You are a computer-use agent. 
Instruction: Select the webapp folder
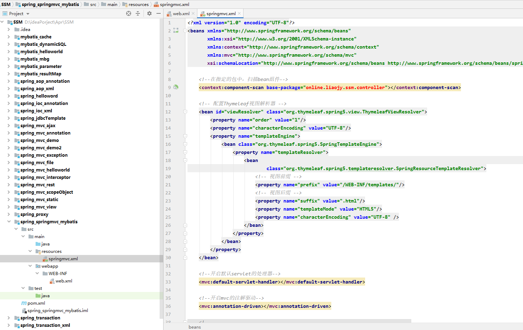pos(50,266)
